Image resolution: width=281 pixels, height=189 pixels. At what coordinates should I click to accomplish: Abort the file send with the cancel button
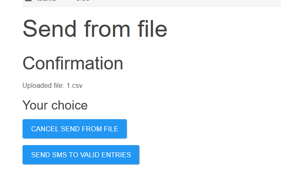pos(75,129)
